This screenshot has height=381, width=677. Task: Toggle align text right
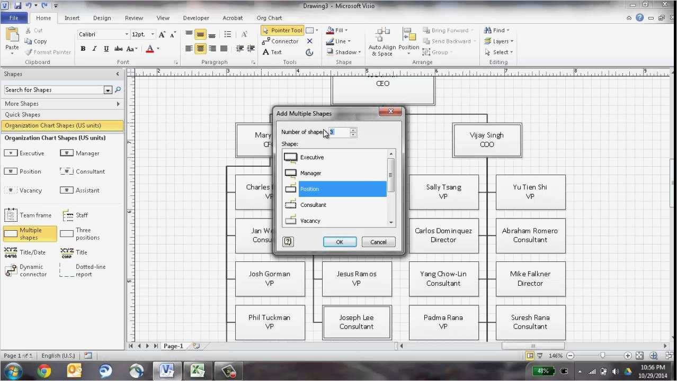212,49
